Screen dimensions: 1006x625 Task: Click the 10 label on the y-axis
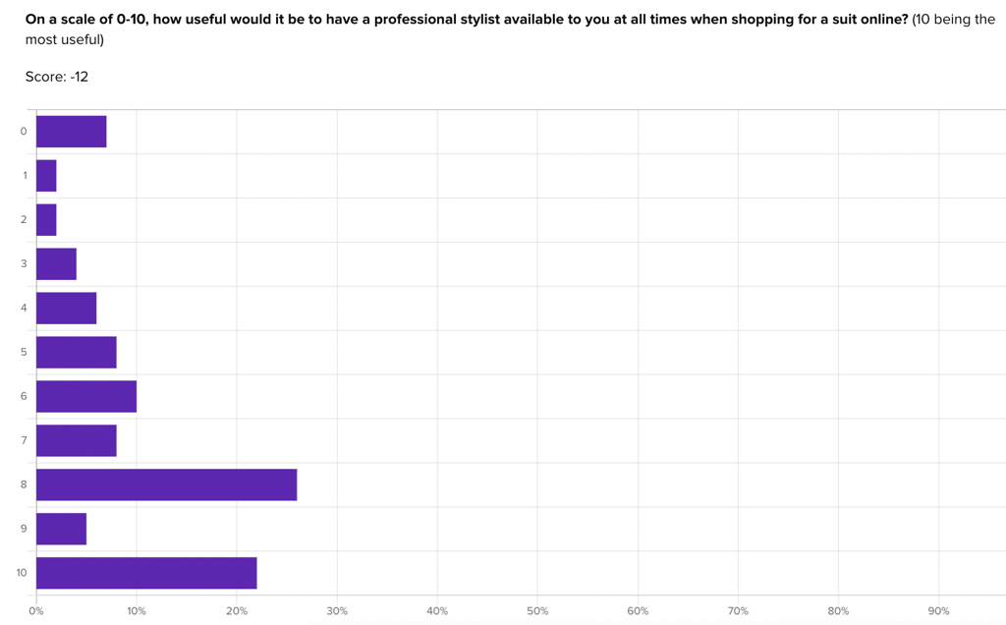pos(22,573)
